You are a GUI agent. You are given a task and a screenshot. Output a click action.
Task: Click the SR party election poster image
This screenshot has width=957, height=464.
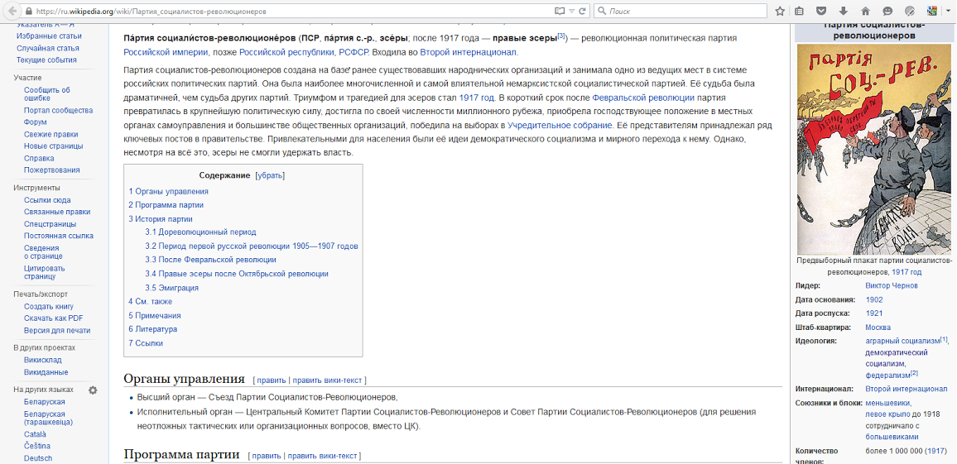click(x=873, y=149)
